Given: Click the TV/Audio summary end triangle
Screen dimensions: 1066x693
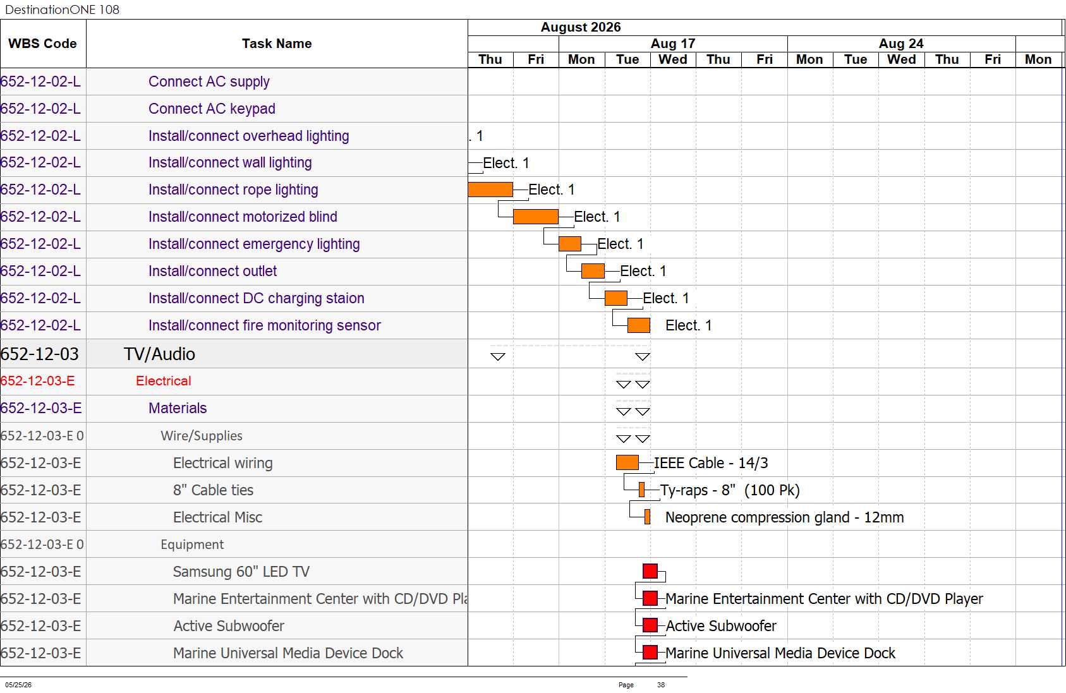Looking at the screenshot, I should point(643,357).
